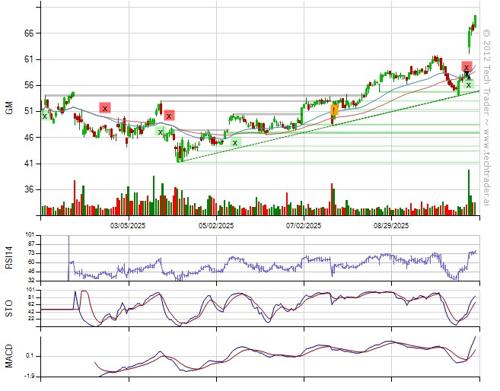Image resolution: width=500 pixels, height=391 pixels.
Task: Click the 05/02/2025 date label
Action: tap(216, 226)
